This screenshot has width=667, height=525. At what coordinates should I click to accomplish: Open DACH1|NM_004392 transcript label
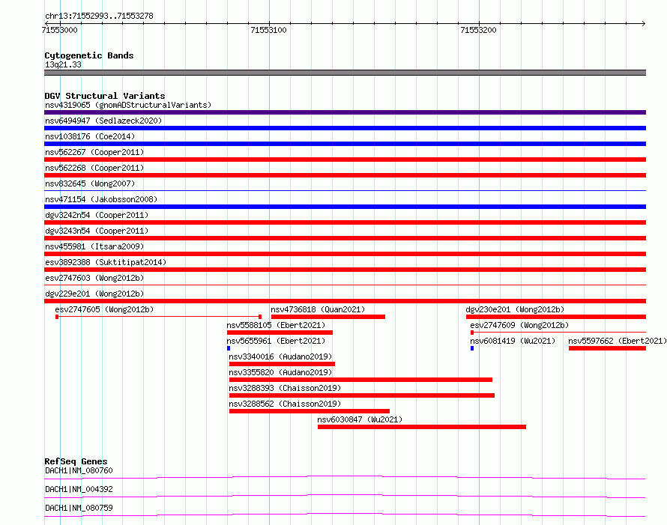tap(79, 489)
